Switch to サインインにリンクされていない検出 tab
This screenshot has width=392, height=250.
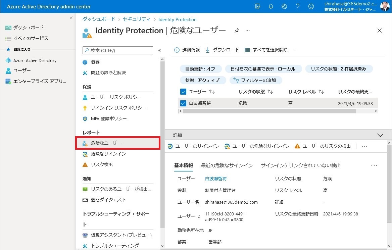(301, 165)
